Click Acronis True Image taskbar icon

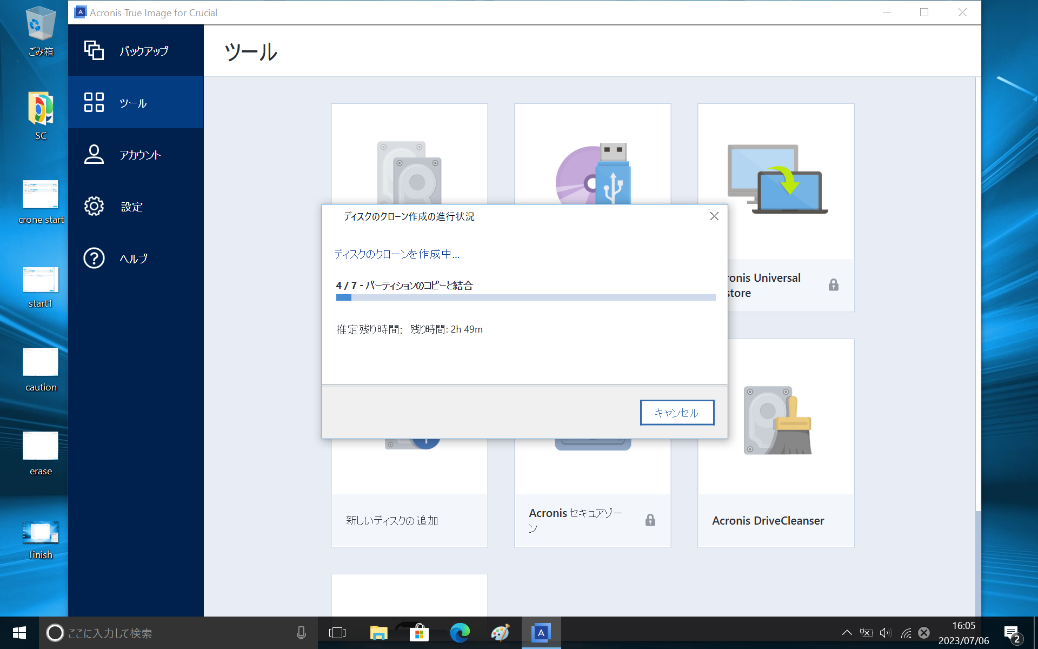(541, 632)
